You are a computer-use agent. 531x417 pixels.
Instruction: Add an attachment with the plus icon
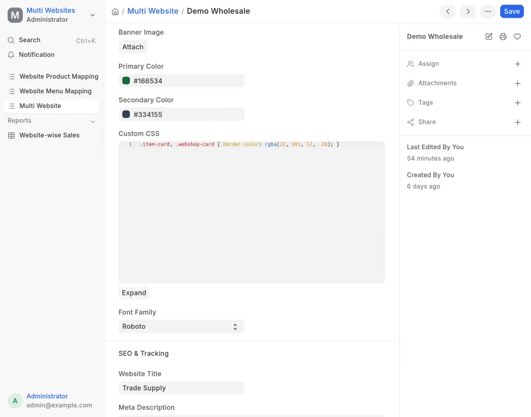(518, 84)
